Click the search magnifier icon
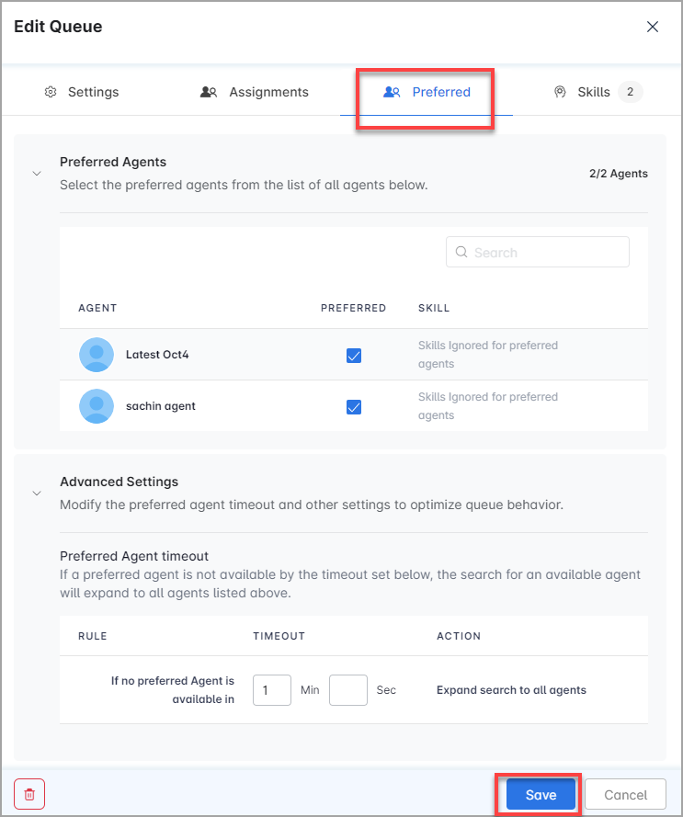 (x=461, y=251)
